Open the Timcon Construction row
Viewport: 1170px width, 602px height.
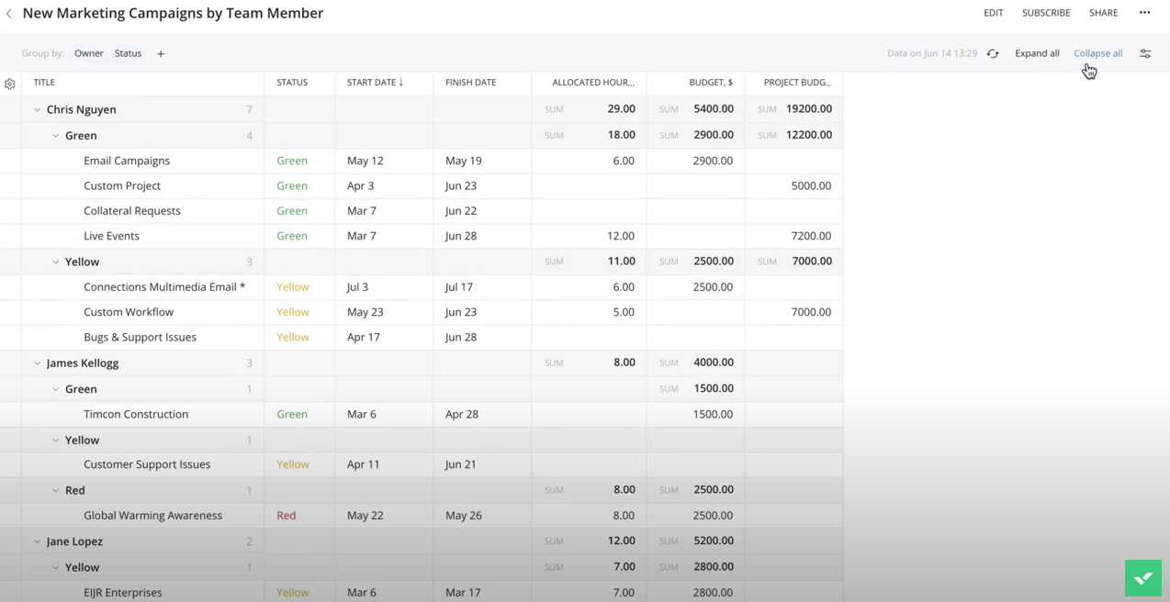[x=136, y=414]
